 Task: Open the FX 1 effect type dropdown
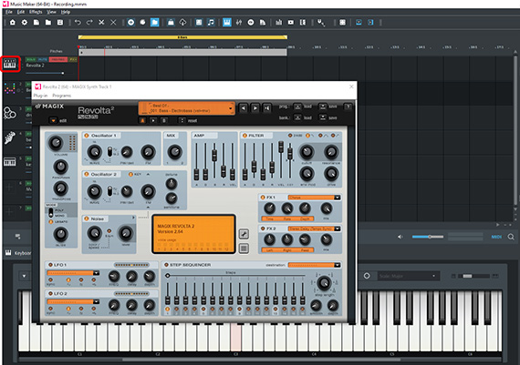click(x=314, y=198)
